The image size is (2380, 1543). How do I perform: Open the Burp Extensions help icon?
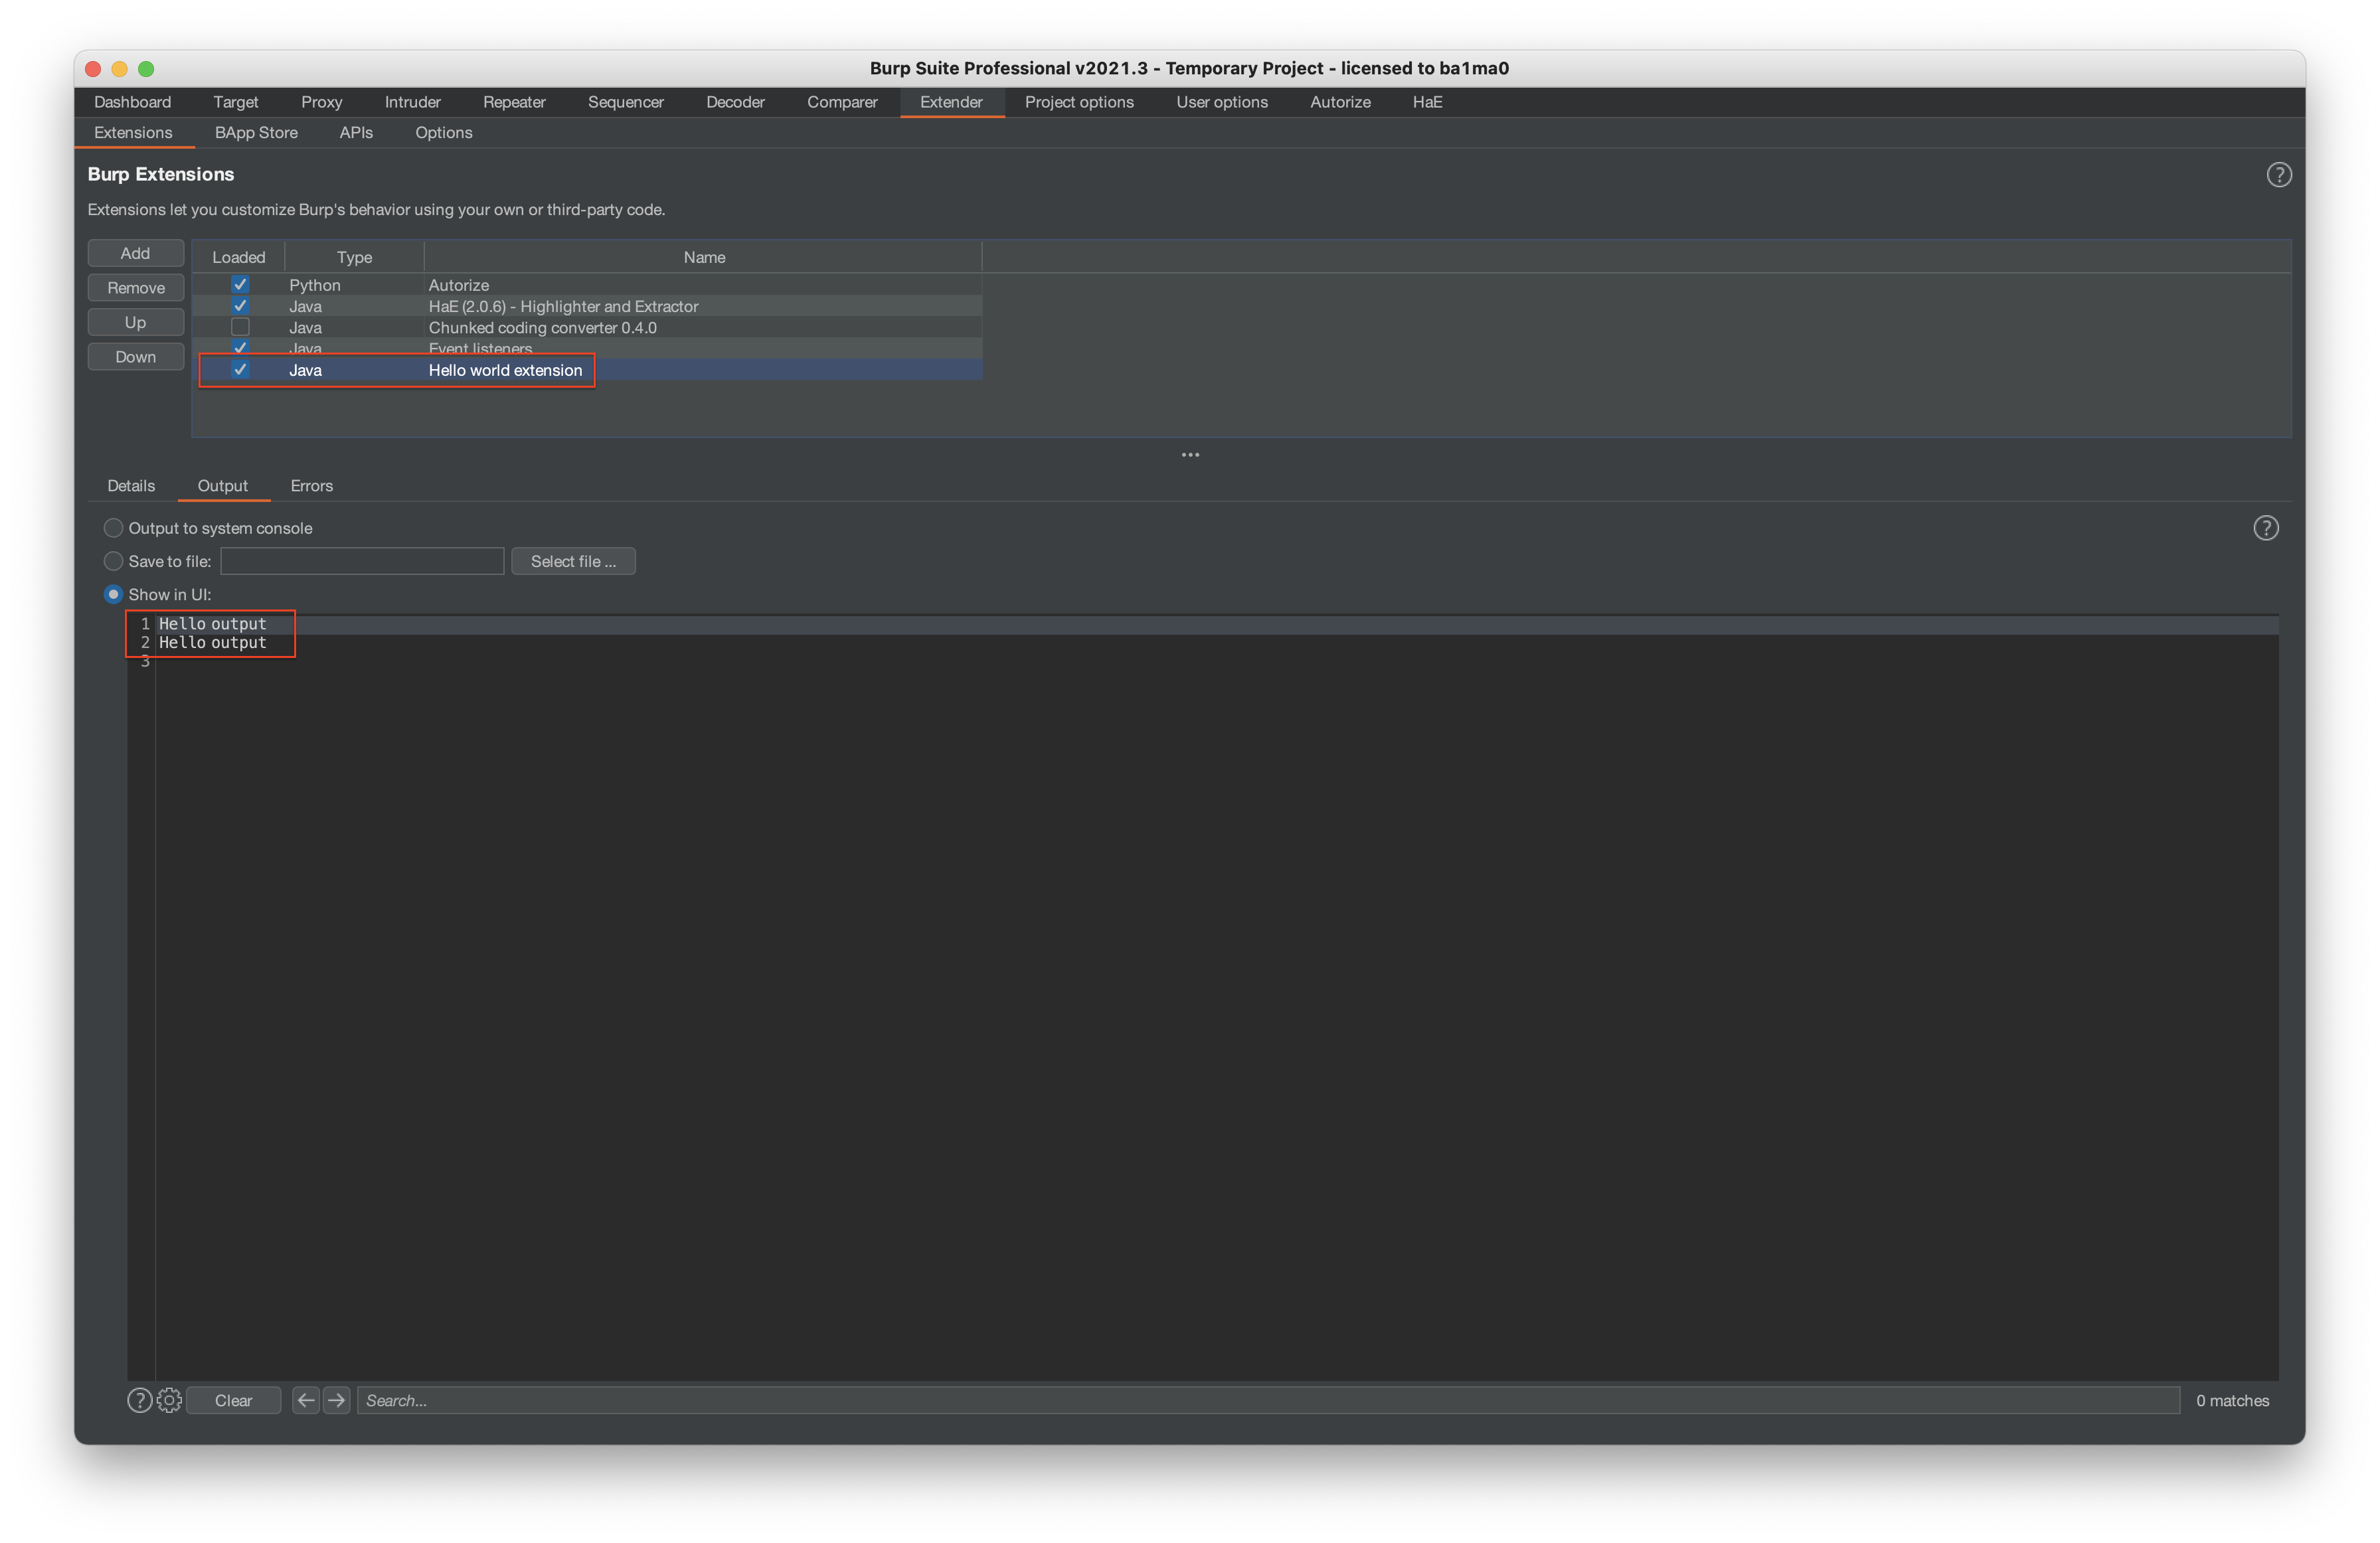tap(2278, 175)
